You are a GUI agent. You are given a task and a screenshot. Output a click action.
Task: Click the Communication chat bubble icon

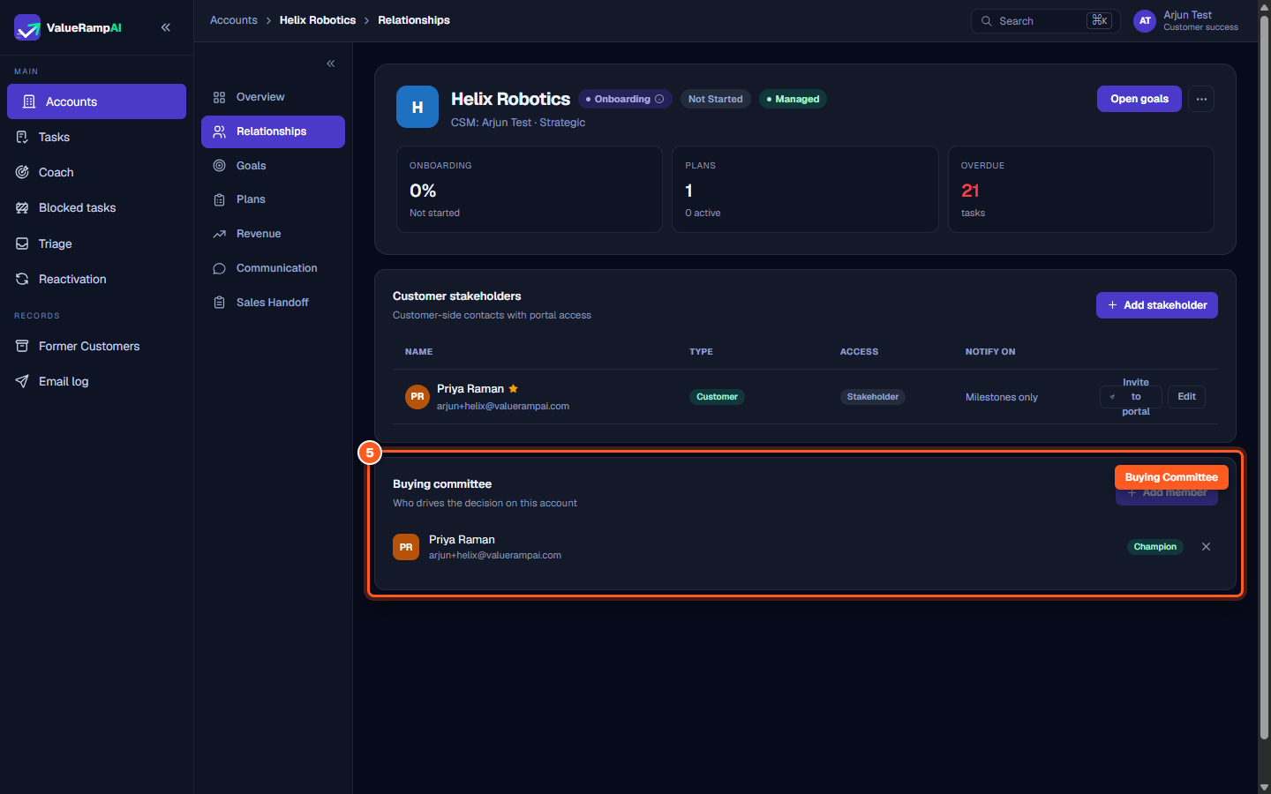pos(220,268)
